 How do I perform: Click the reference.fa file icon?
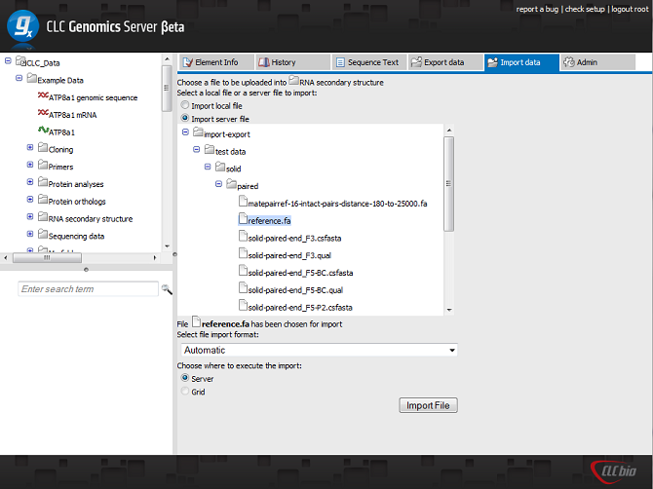(243, 220)
